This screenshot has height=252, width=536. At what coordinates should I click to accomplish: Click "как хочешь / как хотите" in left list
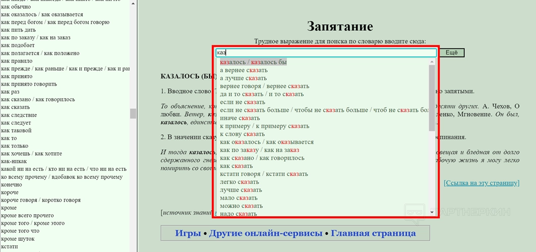(31, 154)
